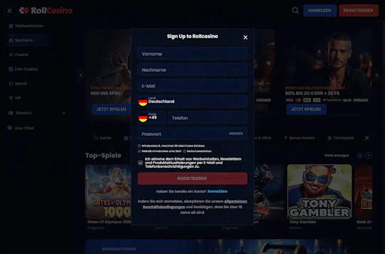Screen dimensions: 385x254
Task: Open the Book of game thumbnail
Action: 364,191
